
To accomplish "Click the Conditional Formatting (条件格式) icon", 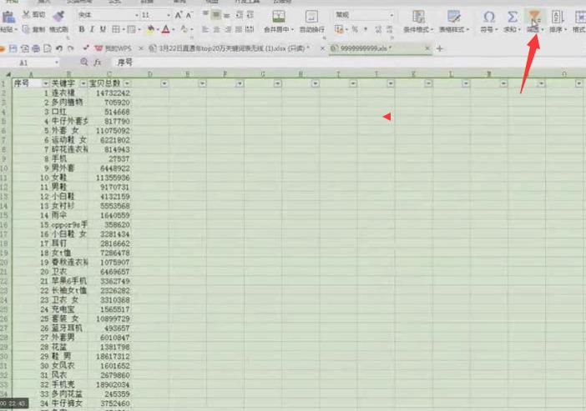I will tap(416, 18).
